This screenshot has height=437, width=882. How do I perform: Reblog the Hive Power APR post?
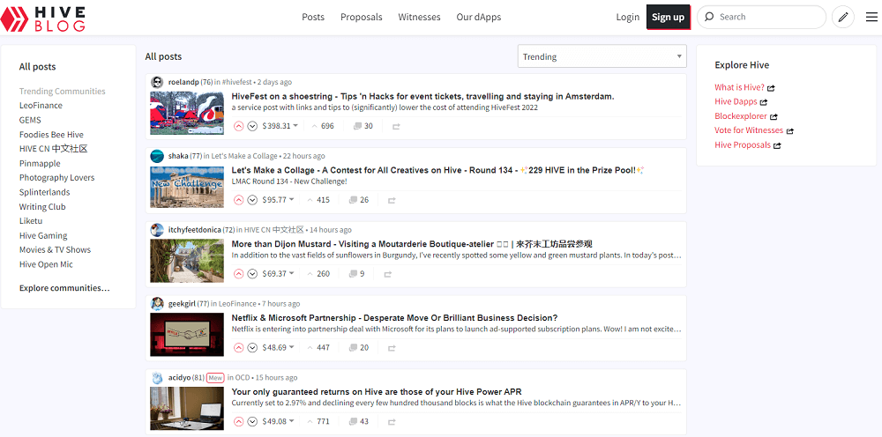click(x=392, y=422)
